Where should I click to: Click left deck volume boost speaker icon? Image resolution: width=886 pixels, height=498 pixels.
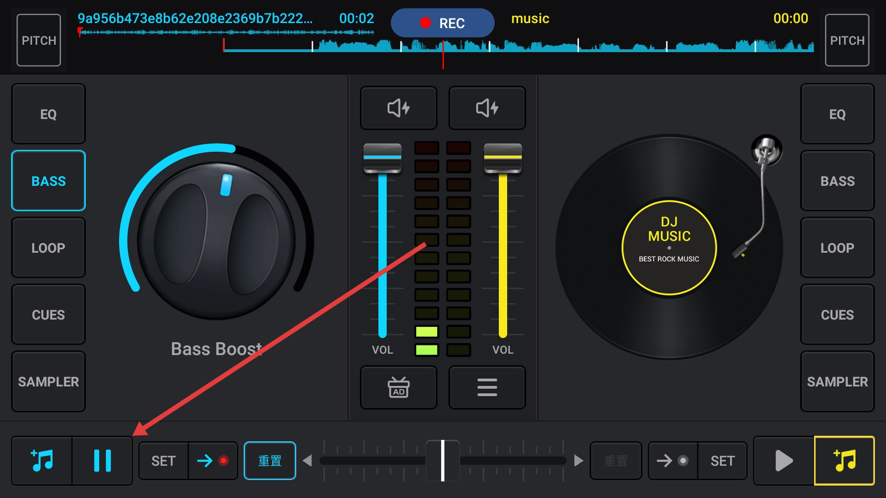pos(398,108)
